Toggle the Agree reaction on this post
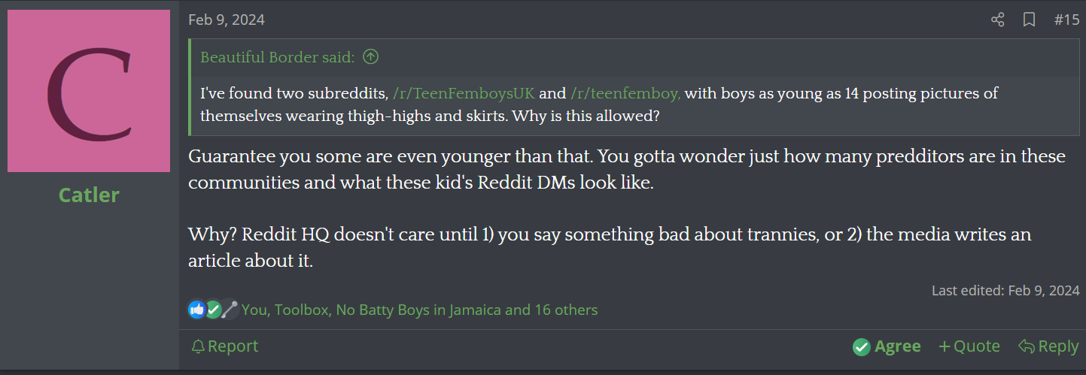This screenshot has width=1086, height=375. coord(887,346)
